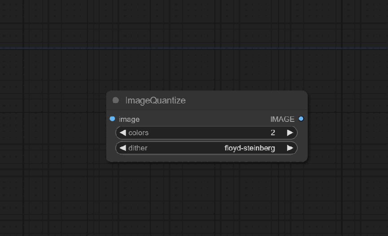Viewport: 388px width, 236px height.
Task: Select the next dither option with the right arrow
Action: (x=290, y=148)
